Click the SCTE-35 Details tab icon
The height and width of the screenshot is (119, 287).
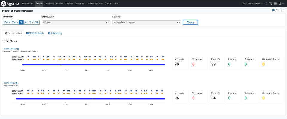(x=28, y=33)
